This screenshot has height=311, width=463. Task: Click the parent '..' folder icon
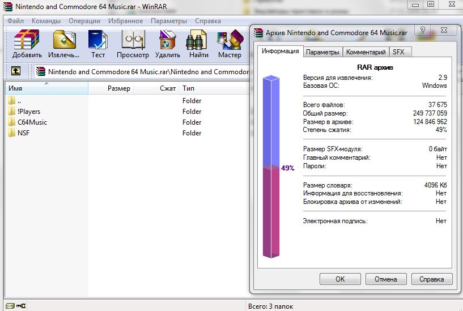pyautogui.click(x=12, y=101)
